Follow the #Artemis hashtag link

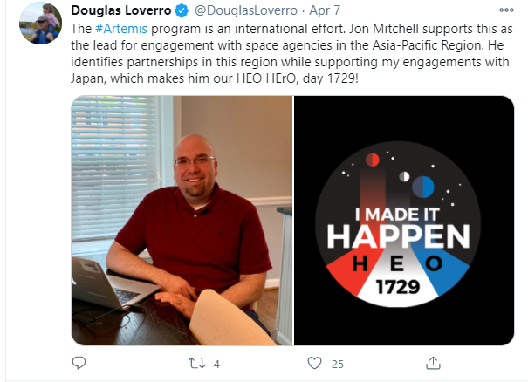(121, 29)
